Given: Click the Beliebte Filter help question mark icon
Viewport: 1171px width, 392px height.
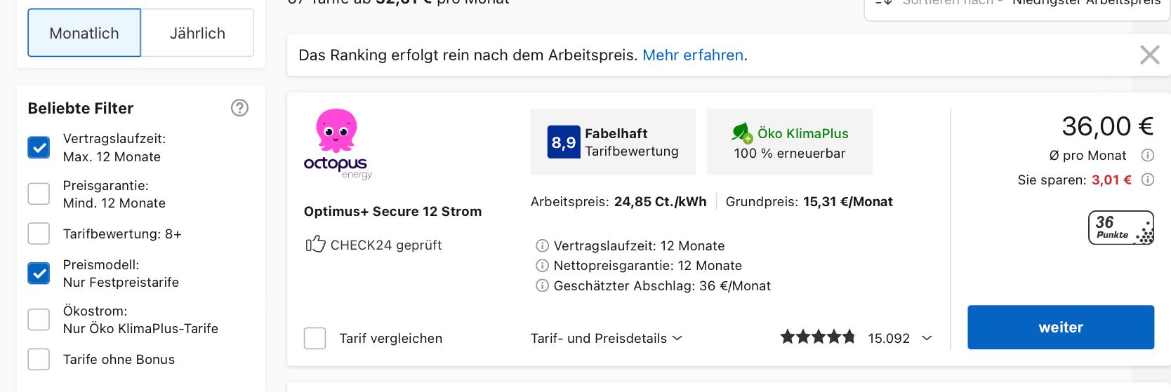Looking at the screenshot, I should coord(239,108).
